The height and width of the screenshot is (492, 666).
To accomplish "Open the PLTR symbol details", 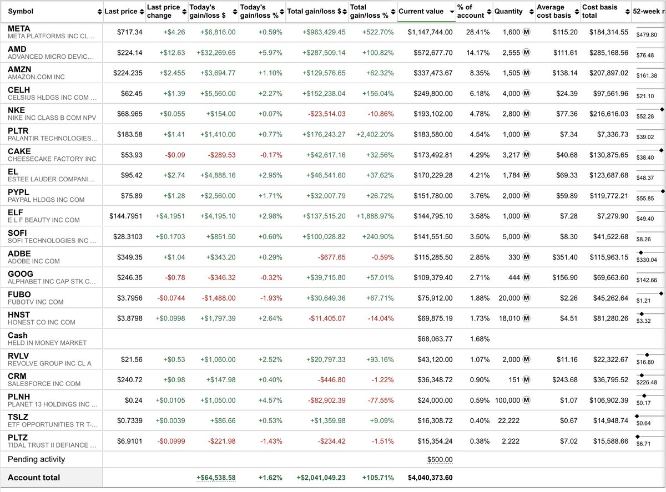I will [19, 130].
